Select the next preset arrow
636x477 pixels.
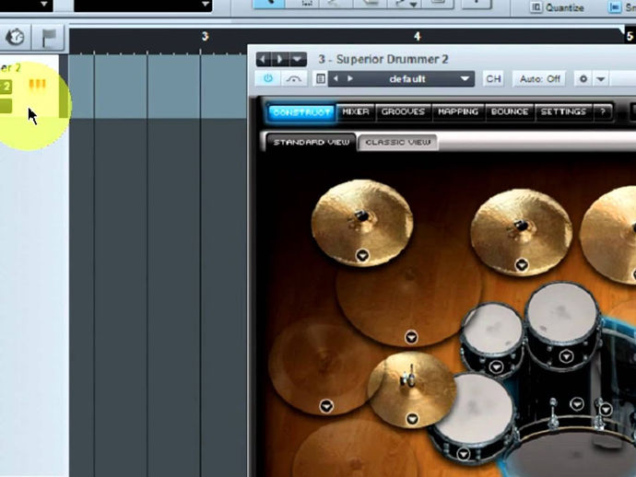(349, 78)
